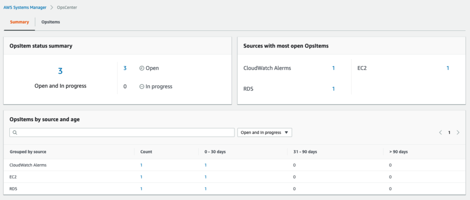Click EC2 label in sources panel
The height and width of the screenshot is (200, 470).
coord(362,68)
